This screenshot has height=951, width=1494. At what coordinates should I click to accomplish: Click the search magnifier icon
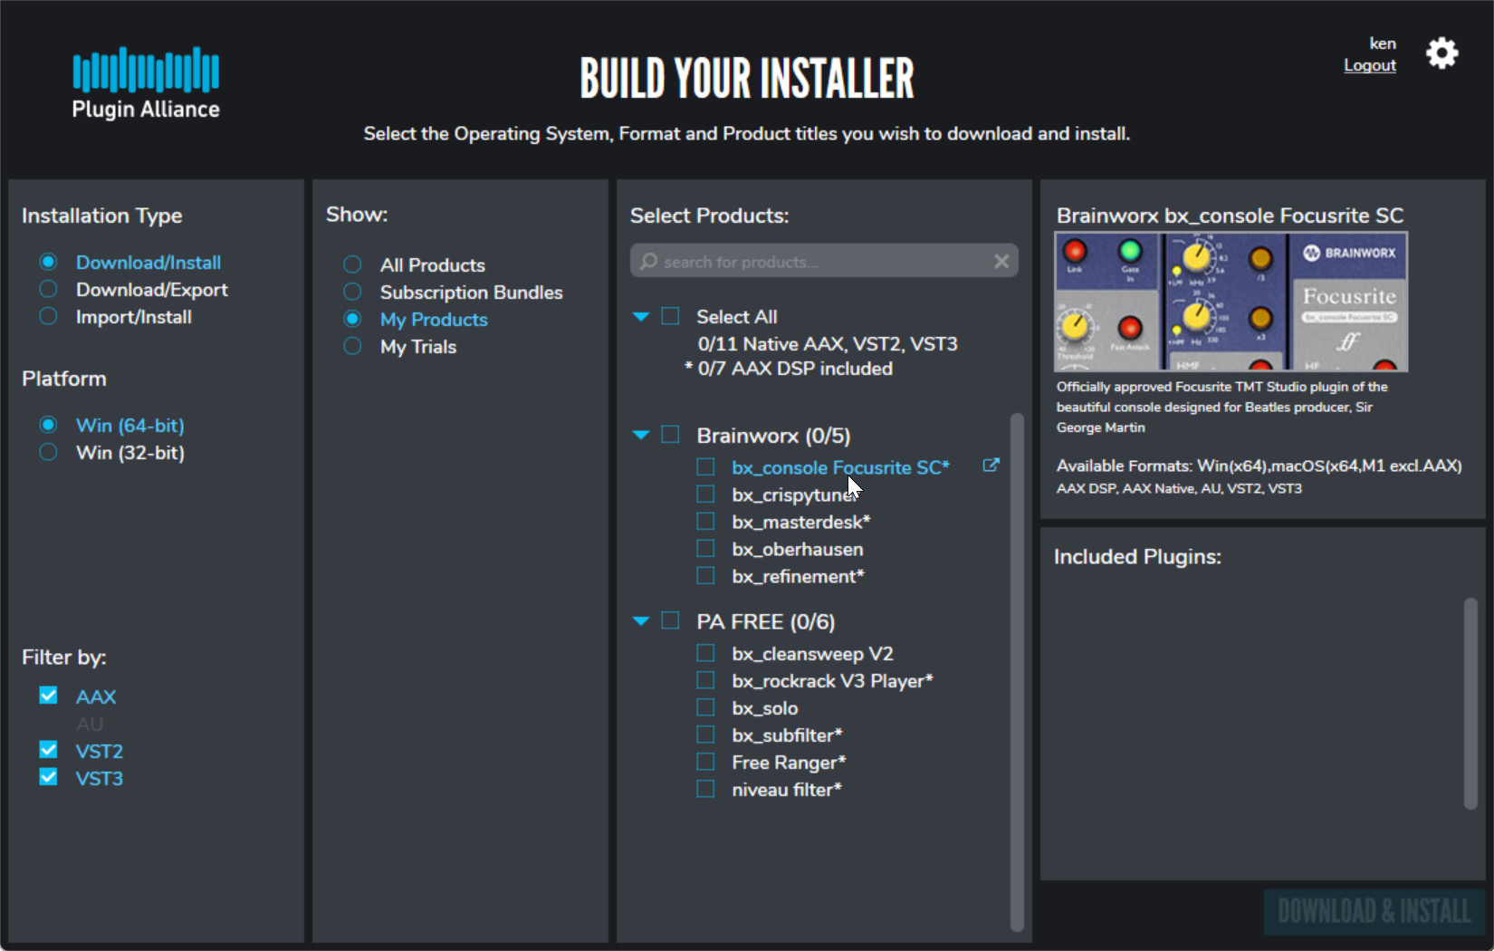coord(648,262)
